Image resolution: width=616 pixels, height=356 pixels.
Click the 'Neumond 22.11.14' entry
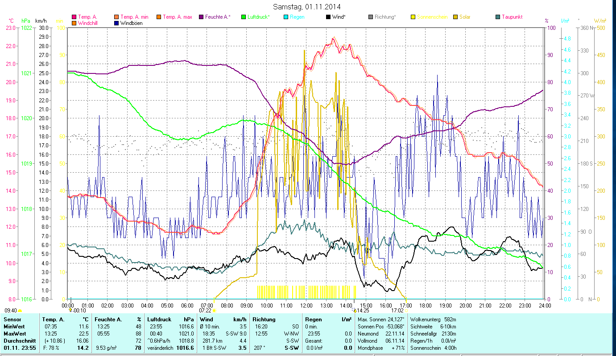pyautogui.click(x=381, y=334)
